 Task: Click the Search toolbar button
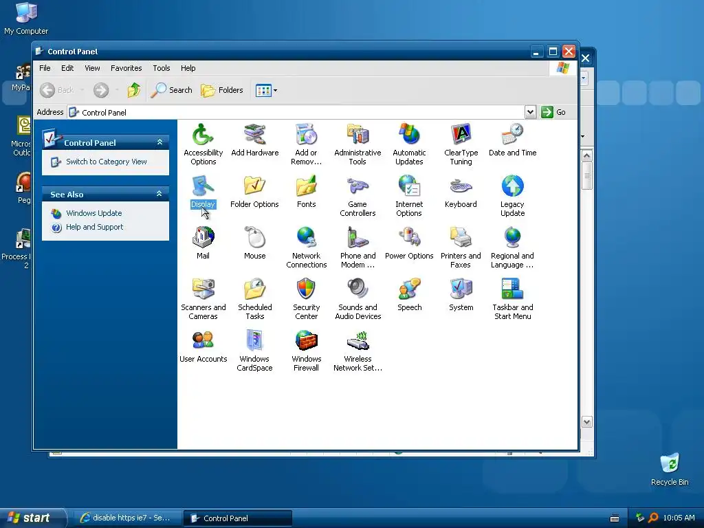[x=171, y=90]
